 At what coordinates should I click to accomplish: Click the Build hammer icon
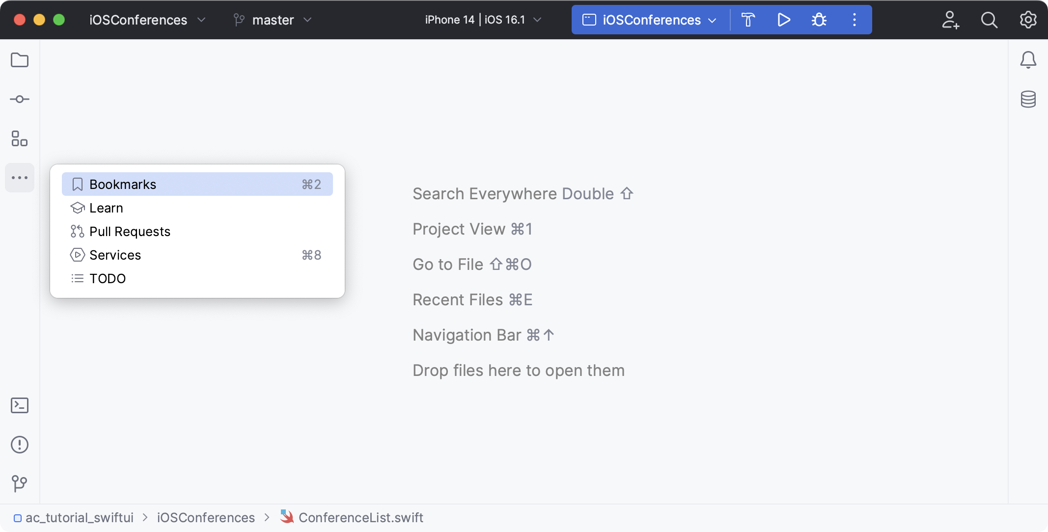pos(748,20)
